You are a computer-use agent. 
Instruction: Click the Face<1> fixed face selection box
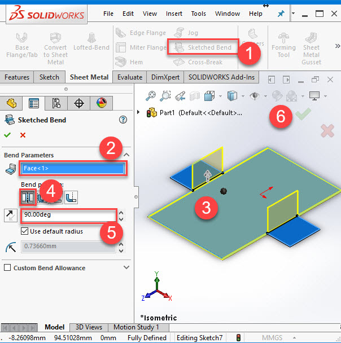pos(73,168)
